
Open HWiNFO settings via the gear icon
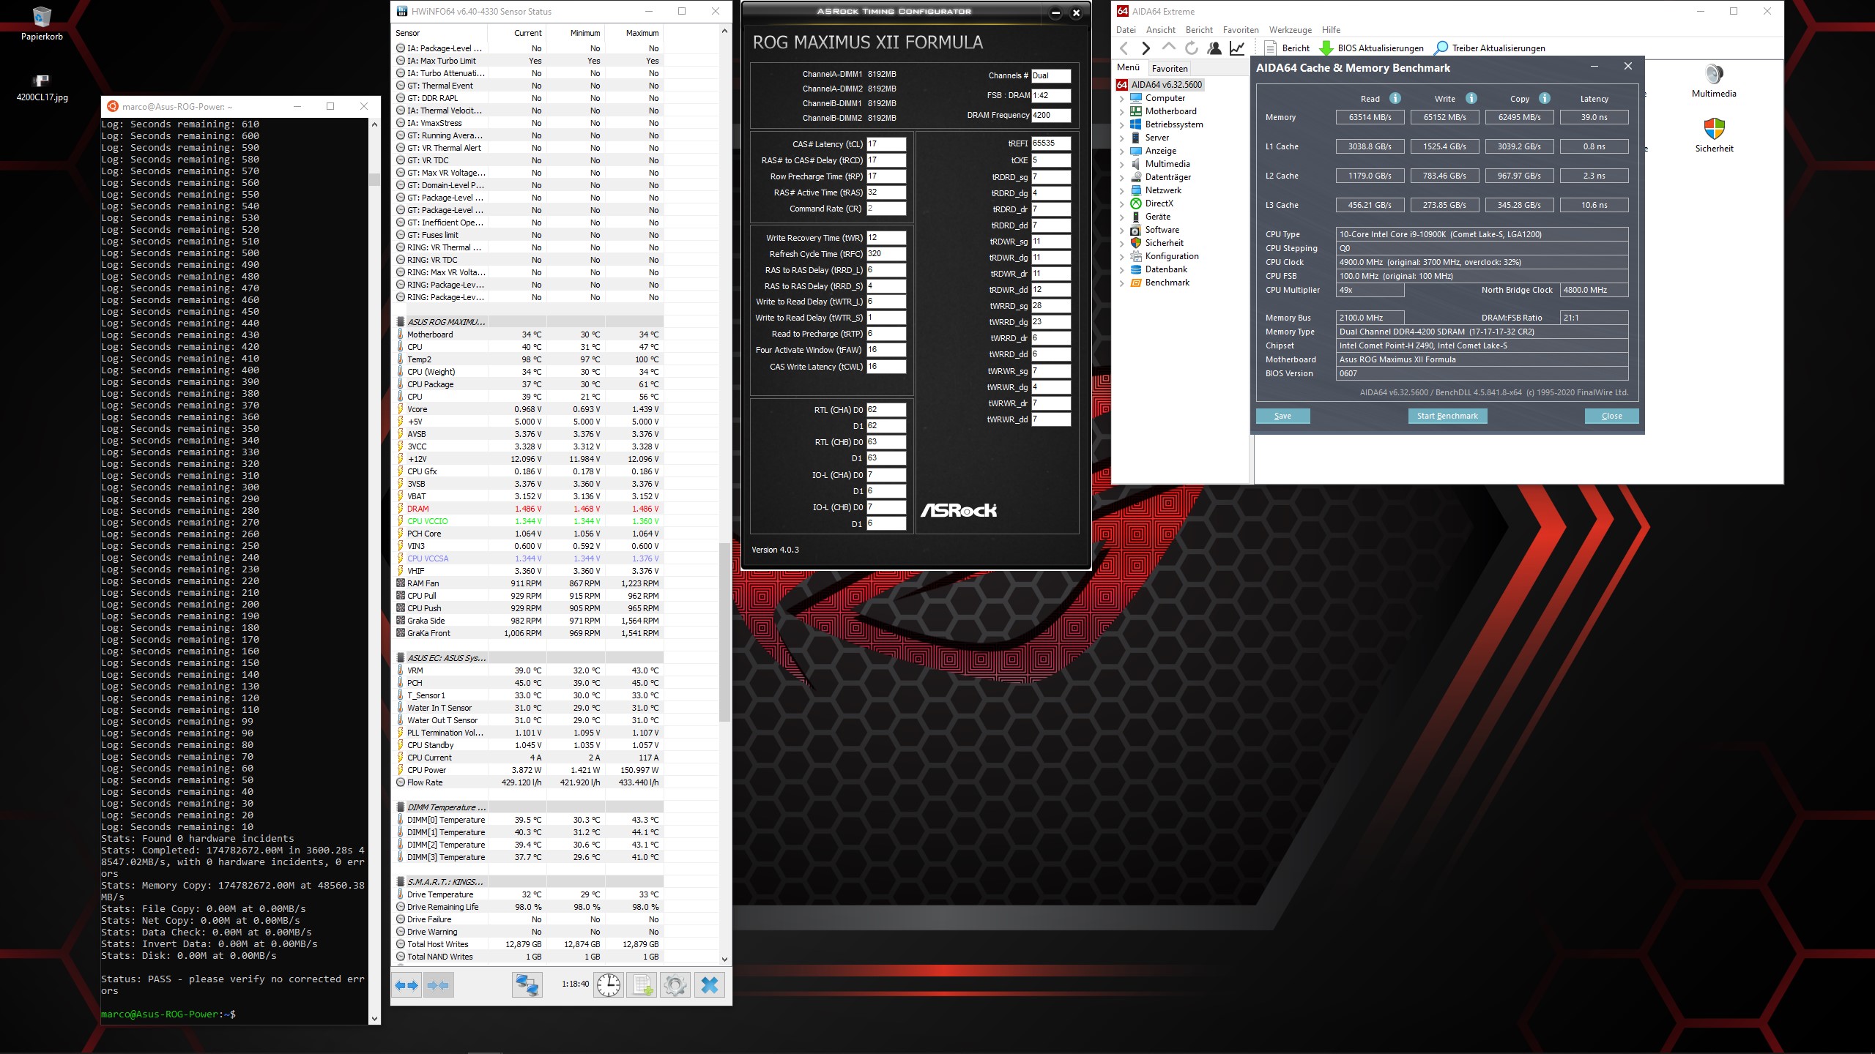click(x=674, y=985)
